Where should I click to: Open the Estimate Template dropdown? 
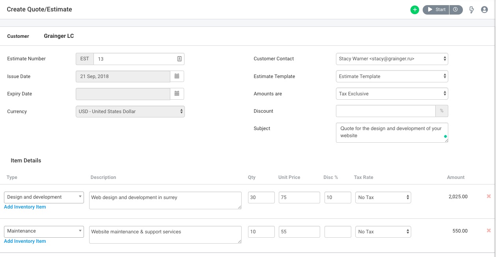click(392, 76)
